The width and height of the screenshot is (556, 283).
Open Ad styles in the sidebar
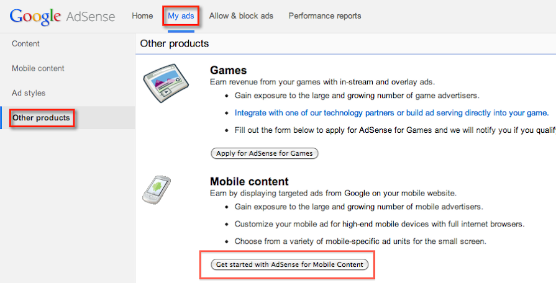(x=29, y=93)
